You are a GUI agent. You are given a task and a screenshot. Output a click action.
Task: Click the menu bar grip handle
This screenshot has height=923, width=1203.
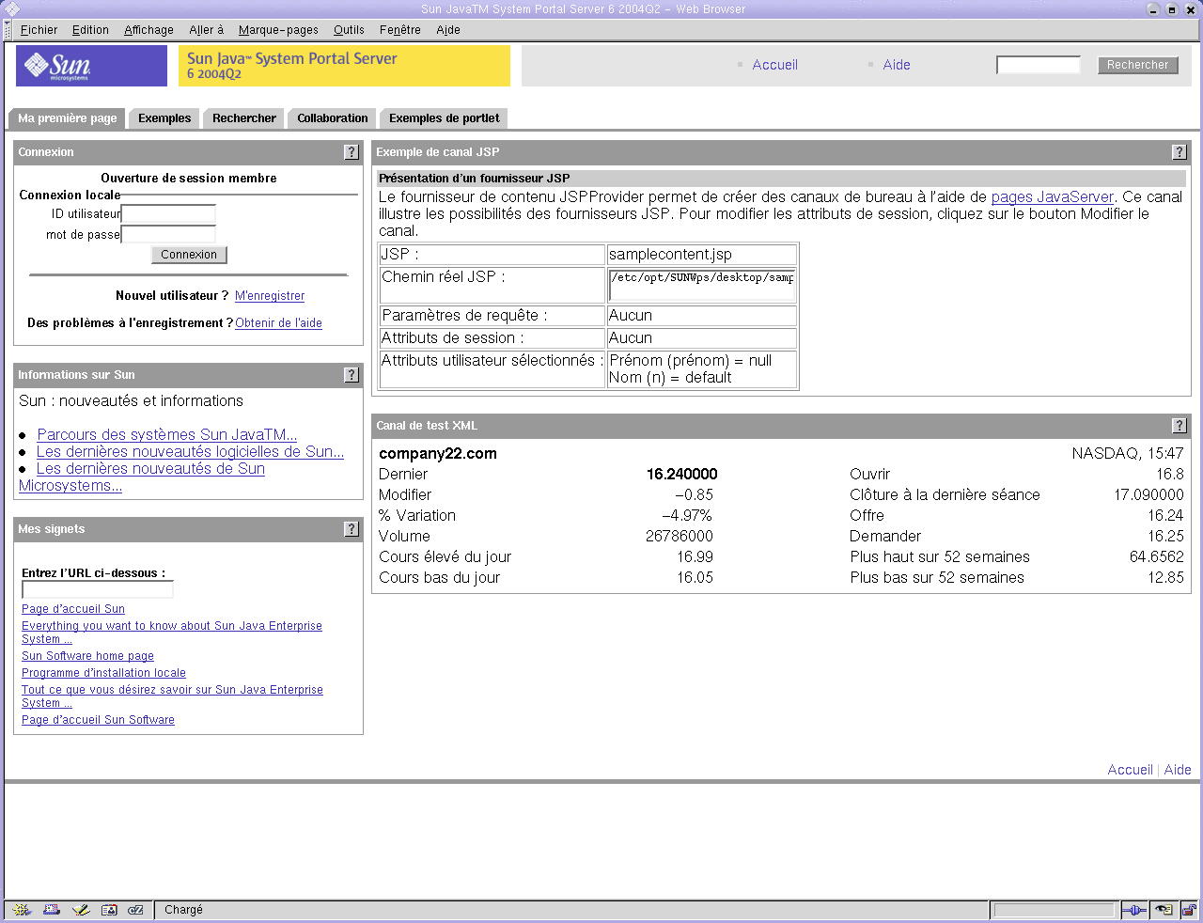coord(8,30)
